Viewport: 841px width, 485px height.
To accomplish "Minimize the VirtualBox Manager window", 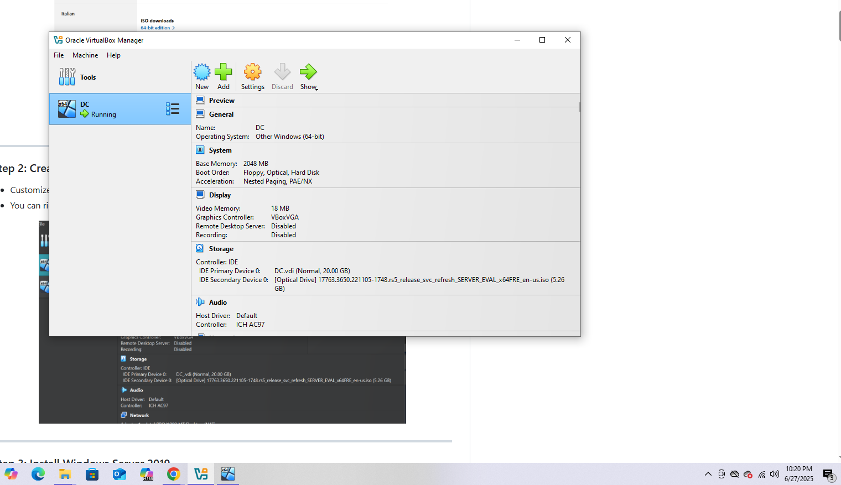I will click(x=517, y=40).
